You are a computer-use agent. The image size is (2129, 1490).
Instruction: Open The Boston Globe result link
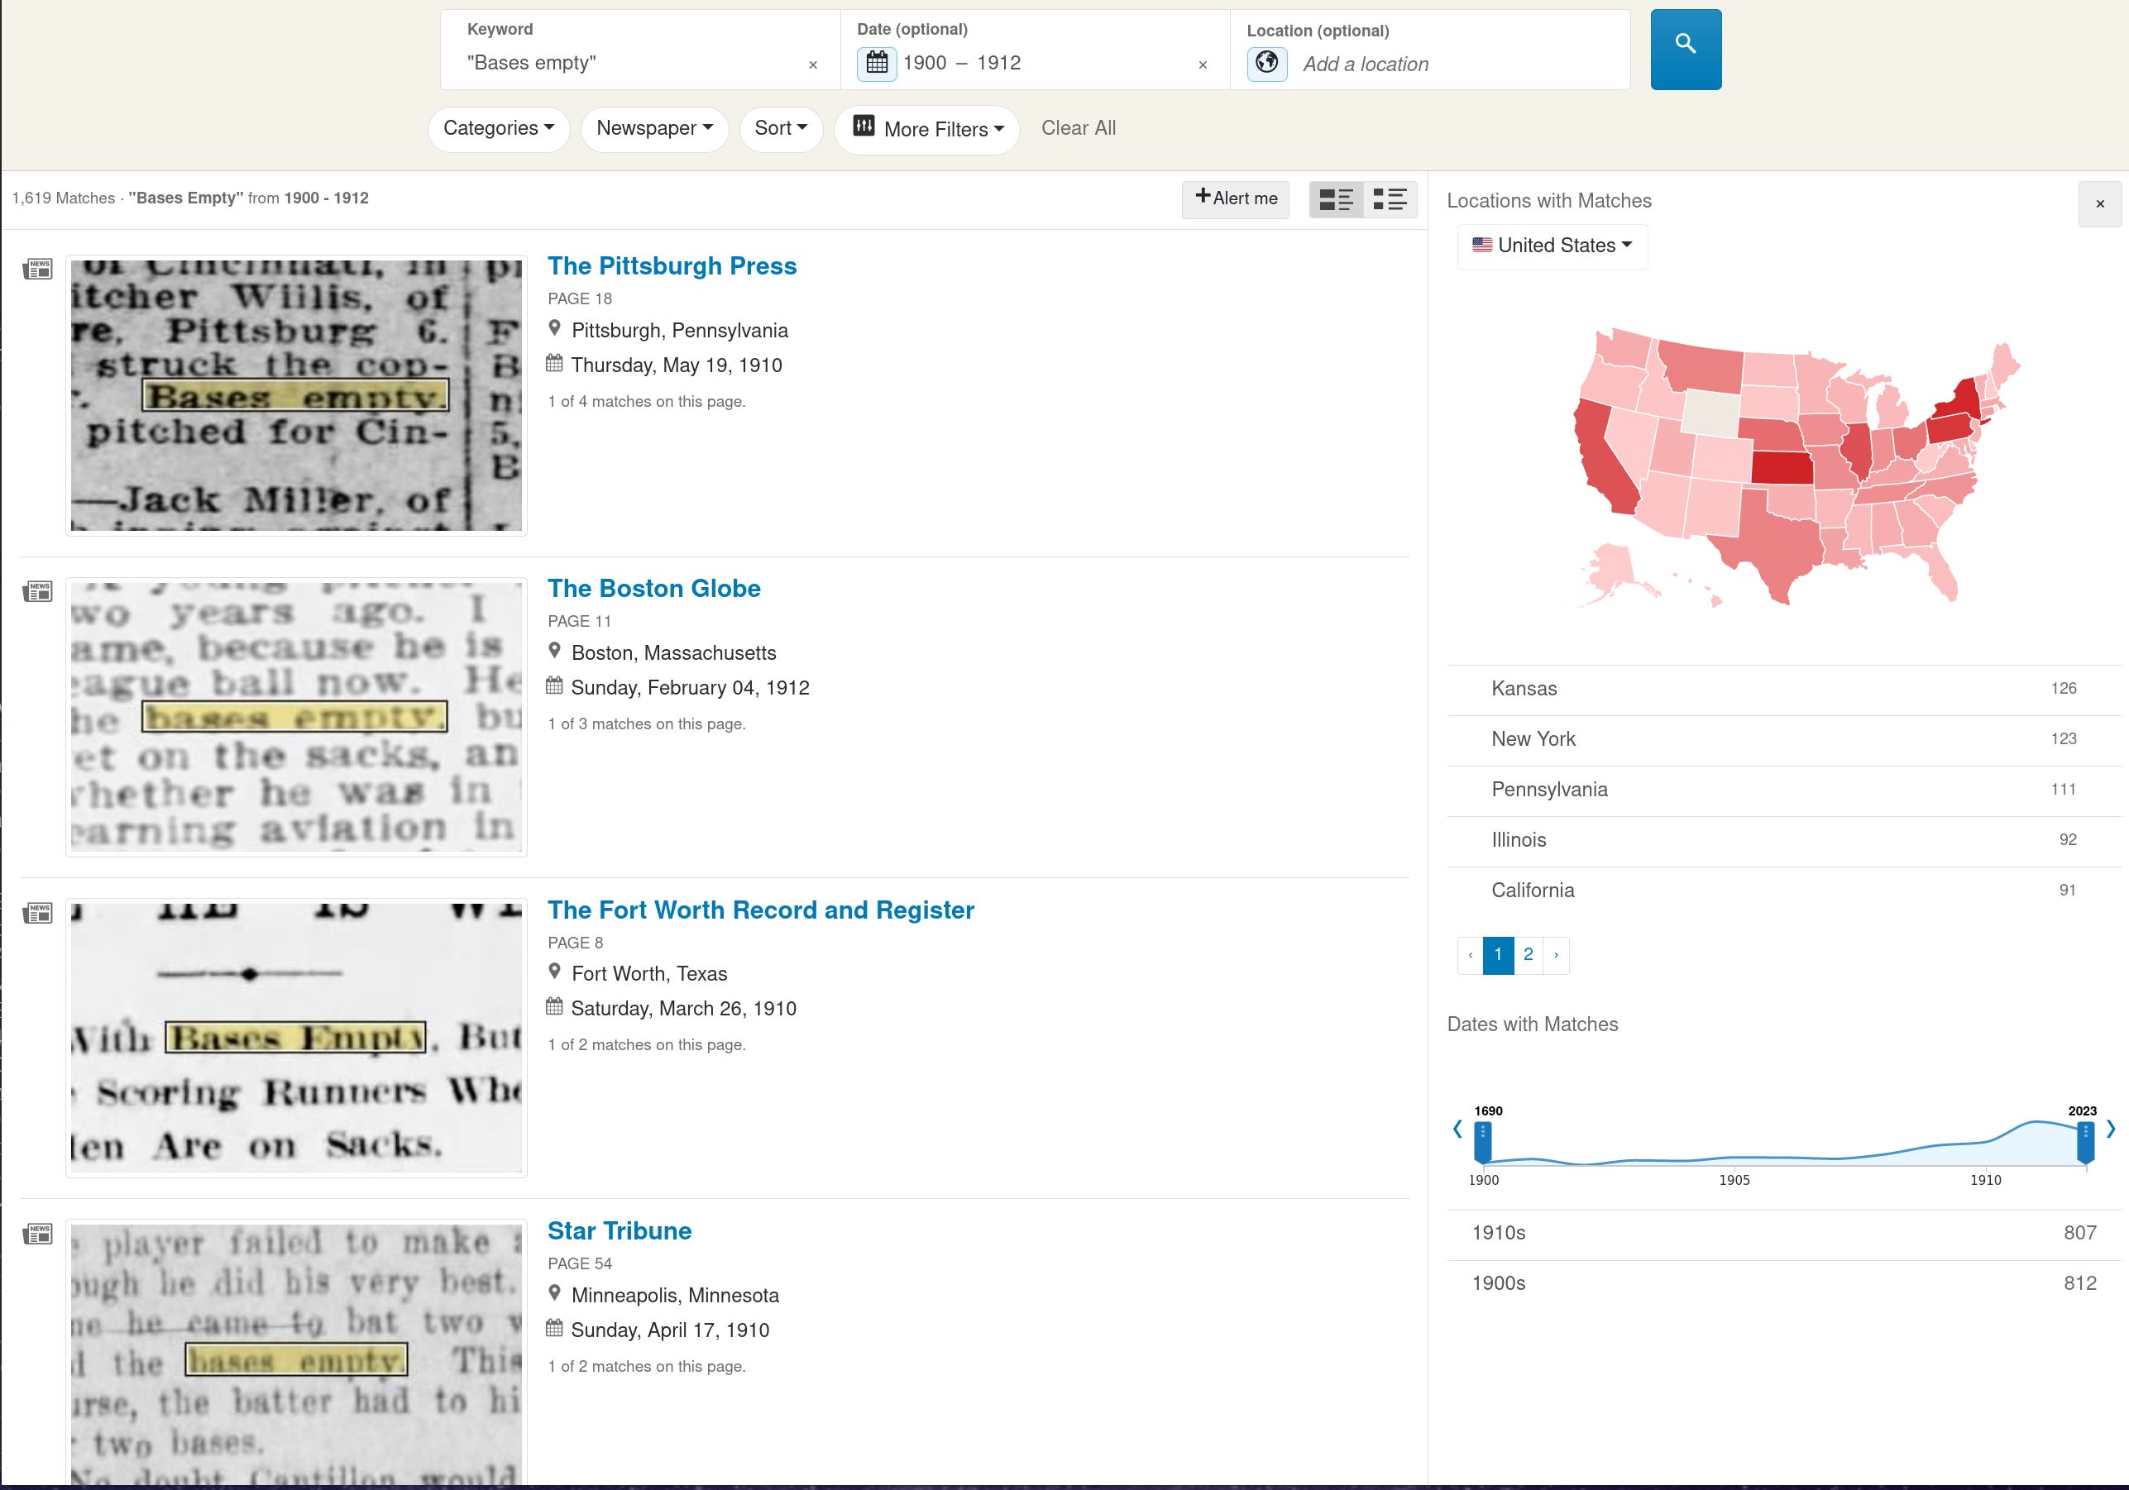coord(653,589)
